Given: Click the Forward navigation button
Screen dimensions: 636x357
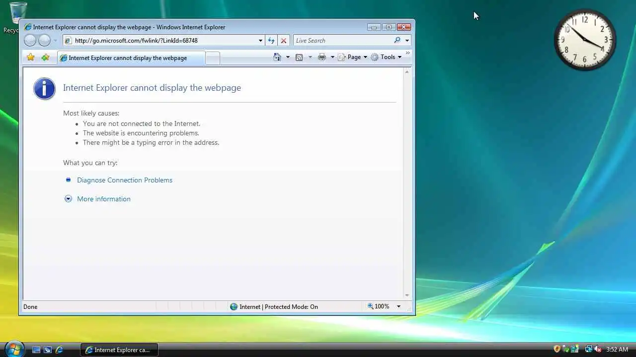Looking at the screenshot, I should click(x=45, y=41).
